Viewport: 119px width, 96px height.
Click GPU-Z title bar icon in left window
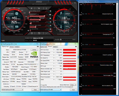click(x=2, y=44)
